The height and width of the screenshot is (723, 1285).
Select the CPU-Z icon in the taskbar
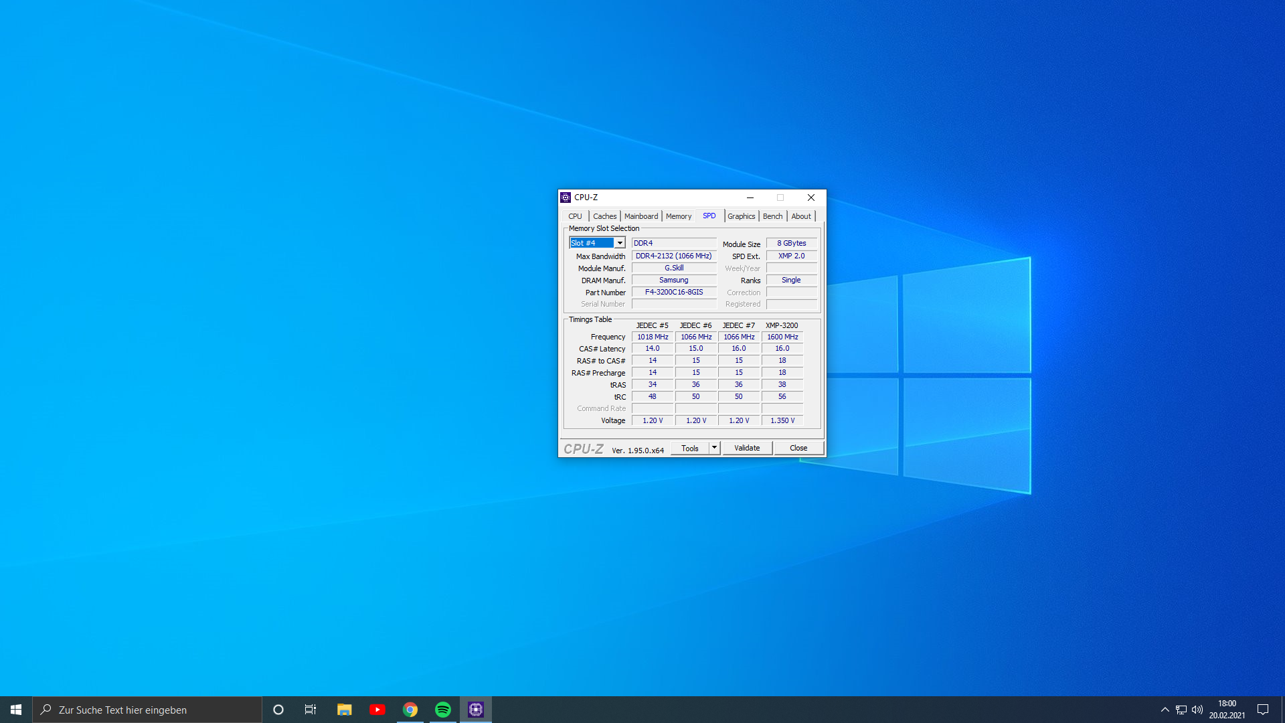(x=476, y=709)
